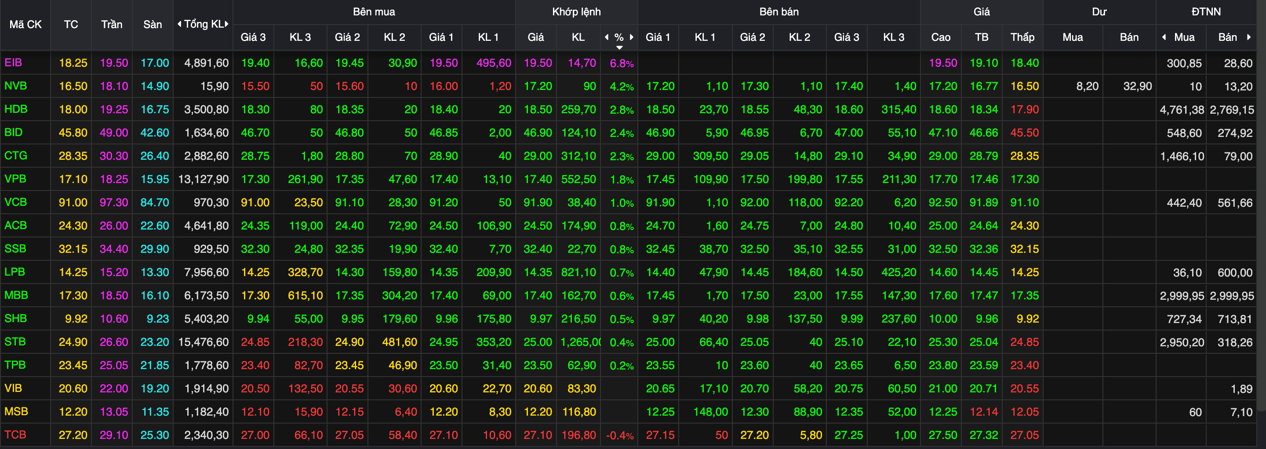Open CTG stock symbol
Viewport: 1266px width, 449px height.
pos(16,155)
